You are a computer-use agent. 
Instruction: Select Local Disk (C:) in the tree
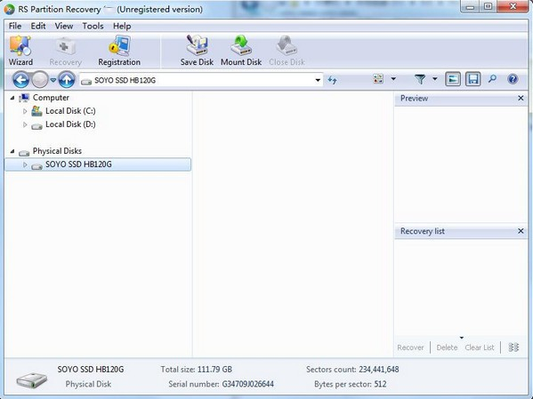(x=70, y=111)
